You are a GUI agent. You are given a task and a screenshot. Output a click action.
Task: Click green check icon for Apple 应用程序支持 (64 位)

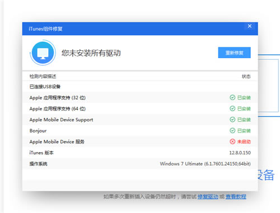pos(232,108)
